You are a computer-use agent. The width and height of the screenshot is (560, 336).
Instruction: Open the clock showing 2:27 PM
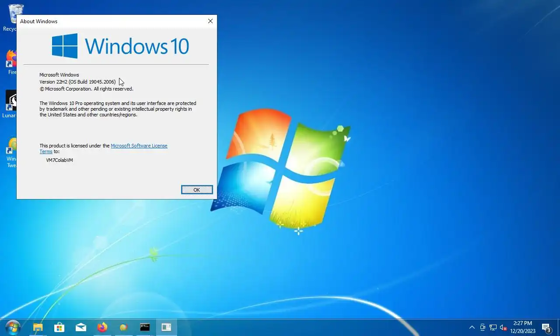(x=523, y=327)
